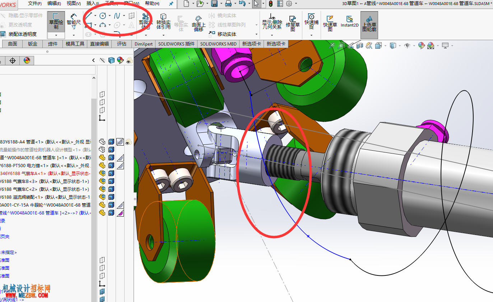The height and width of the screenshot is (302, 493).
Task: Pin the menu bar with pushpin
Action: pos(171,4)
